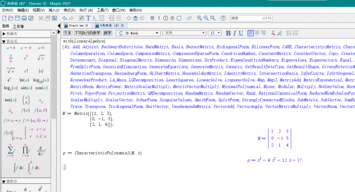The width and height of the screenshot is (355, 192).
Task: Close the Start.mw tab
Action: (x=87, y=26)
